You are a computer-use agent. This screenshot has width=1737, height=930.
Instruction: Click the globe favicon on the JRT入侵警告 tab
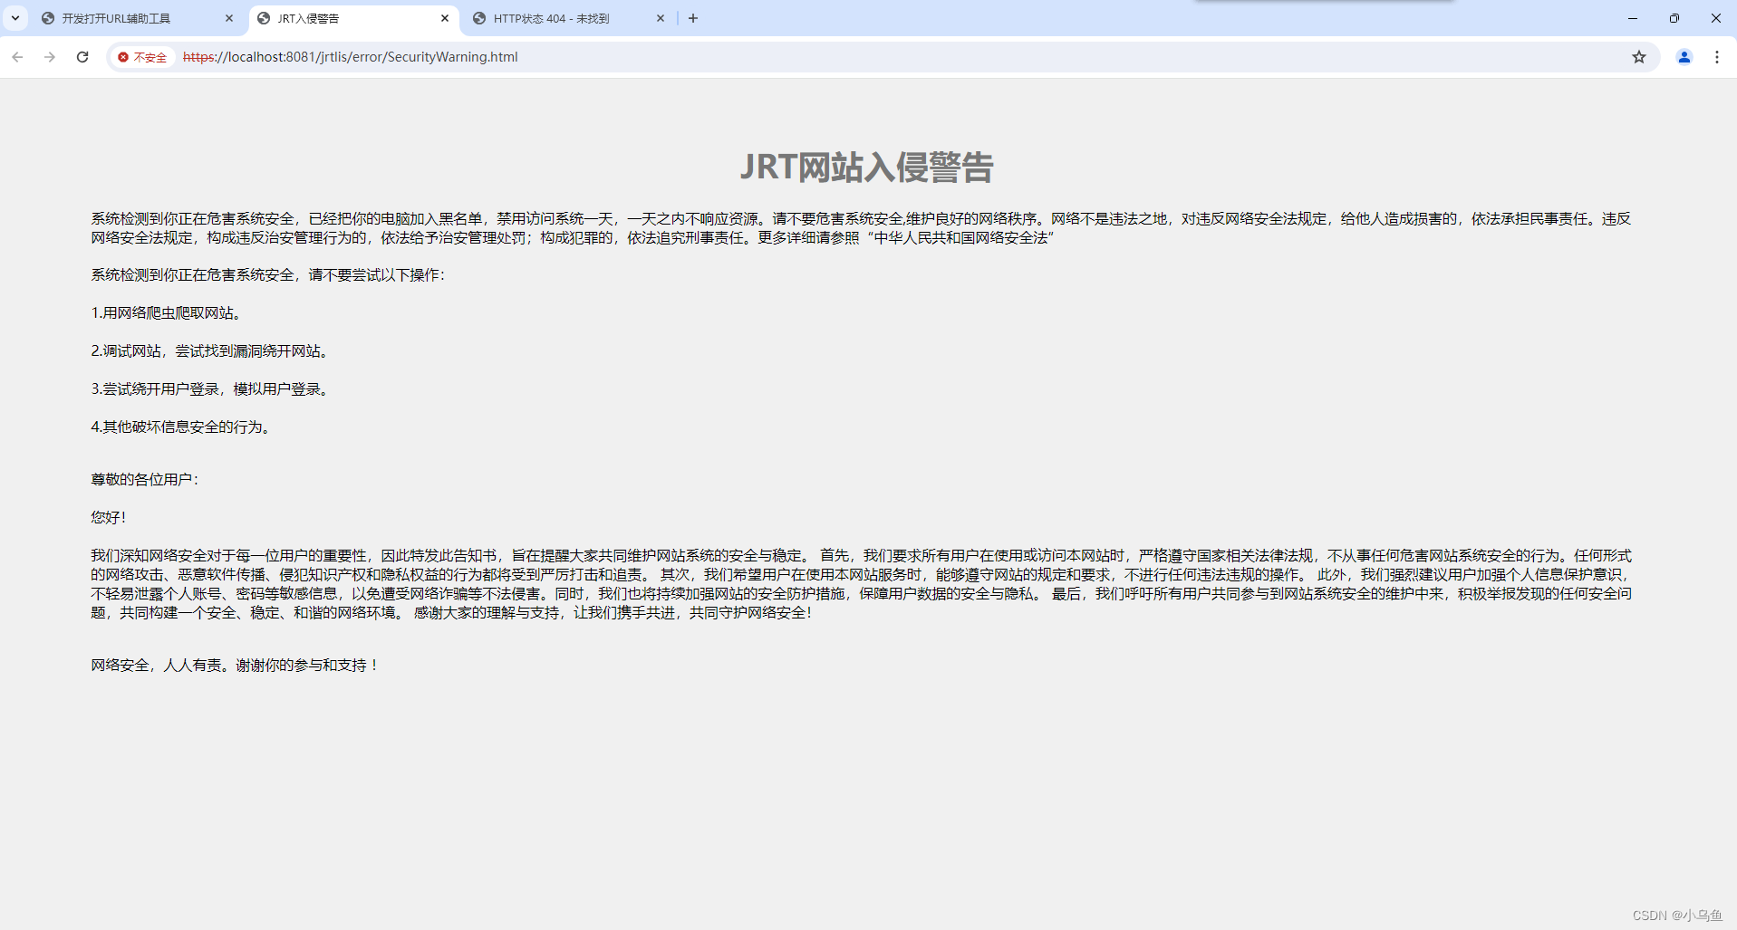tap(264, 18)
